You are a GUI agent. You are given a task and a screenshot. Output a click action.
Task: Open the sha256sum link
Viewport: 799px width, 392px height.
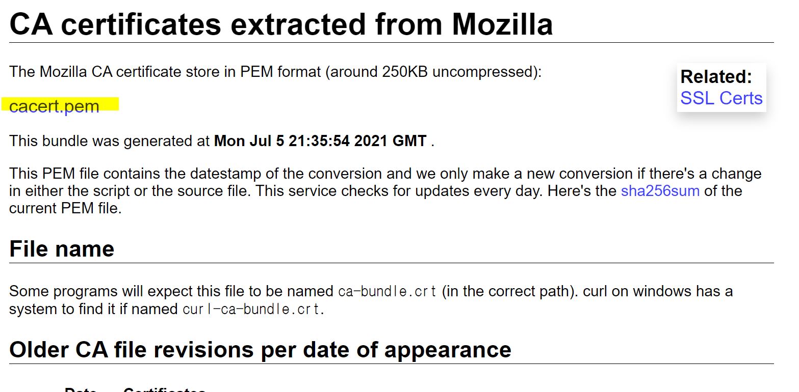coord(660,191)
